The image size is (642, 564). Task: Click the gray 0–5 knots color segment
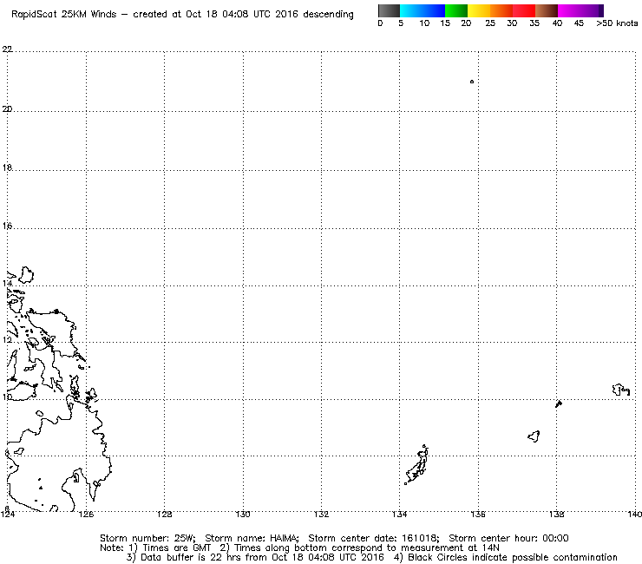[x=389, y=10]
